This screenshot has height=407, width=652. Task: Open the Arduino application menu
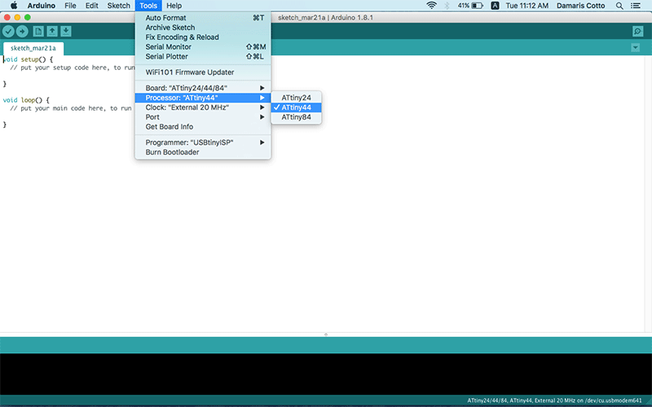click(42, 6)
